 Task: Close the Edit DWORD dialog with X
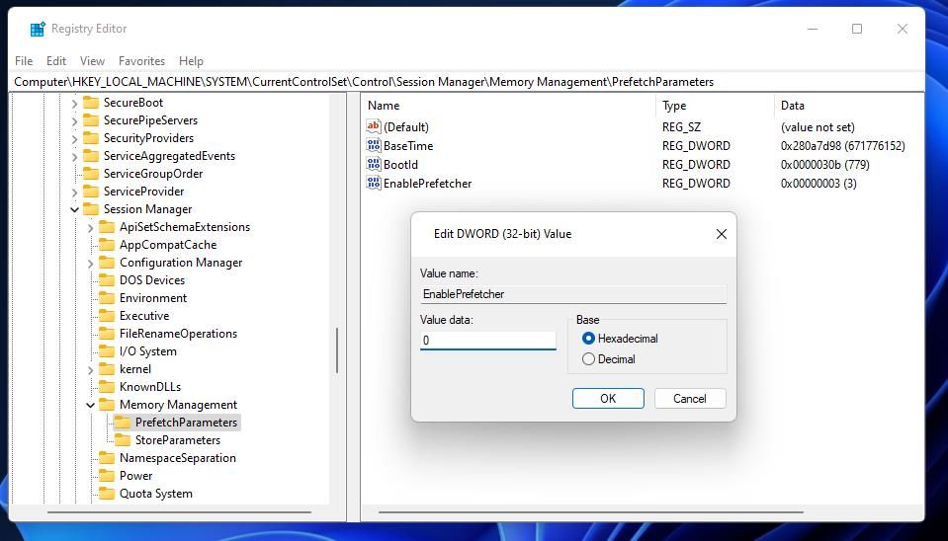click(x=722, y=234)
